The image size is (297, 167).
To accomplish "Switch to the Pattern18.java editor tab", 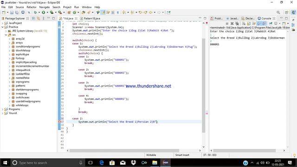I will coord(90,19).
